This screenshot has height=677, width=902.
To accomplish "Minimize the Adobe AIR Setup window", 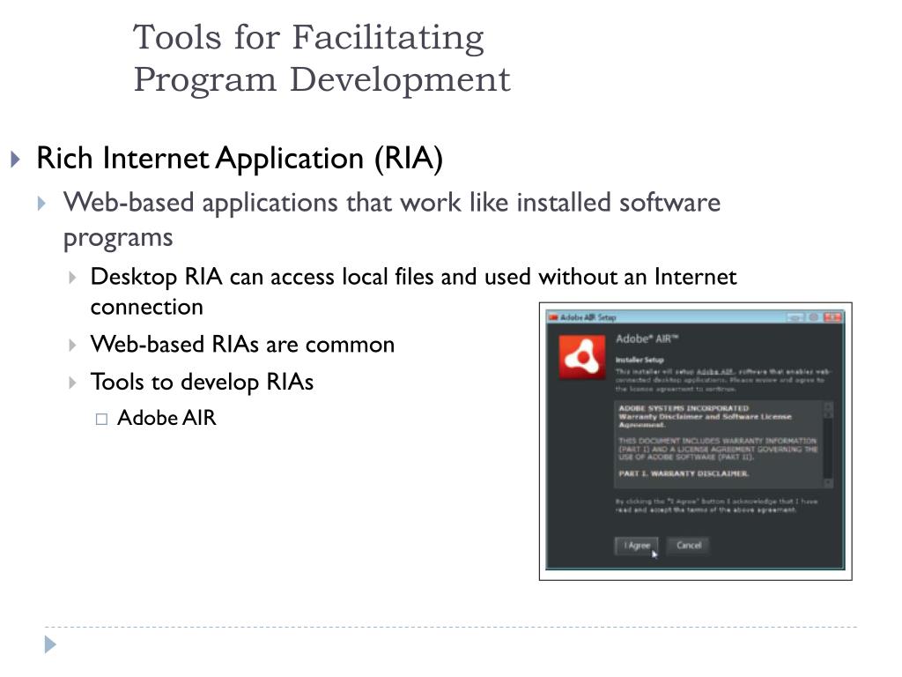I will (x=795, y=317).
